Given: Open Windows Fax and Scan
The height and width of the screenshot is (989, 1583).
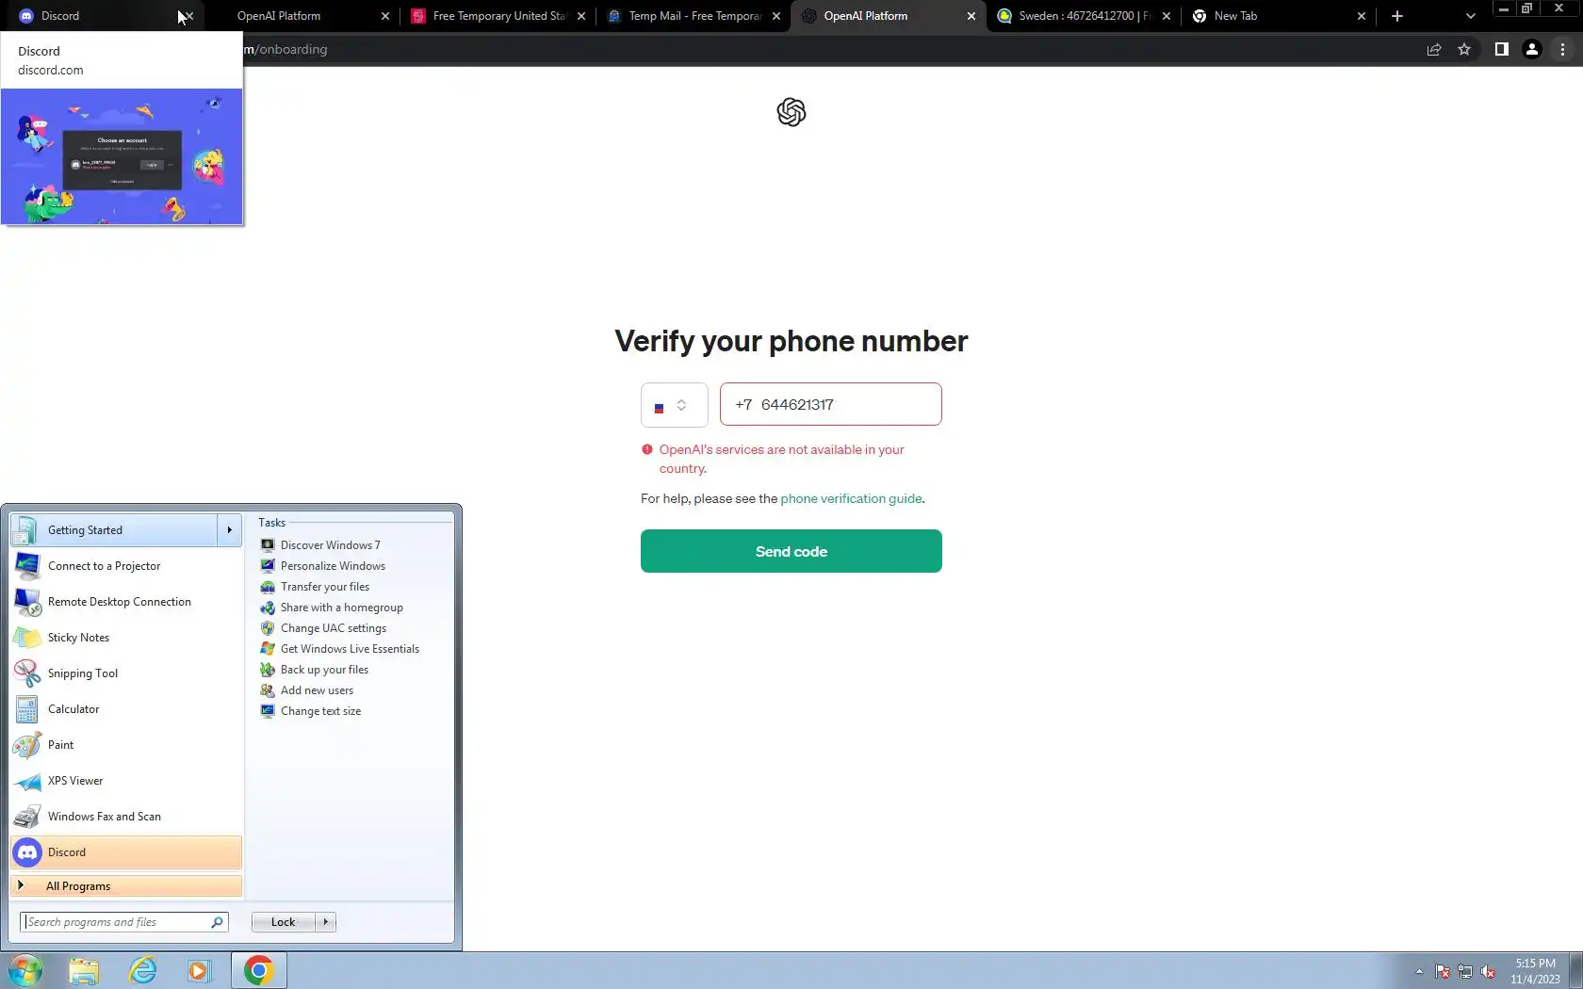Looking at the screenshot, I should [x=126, y=817].
